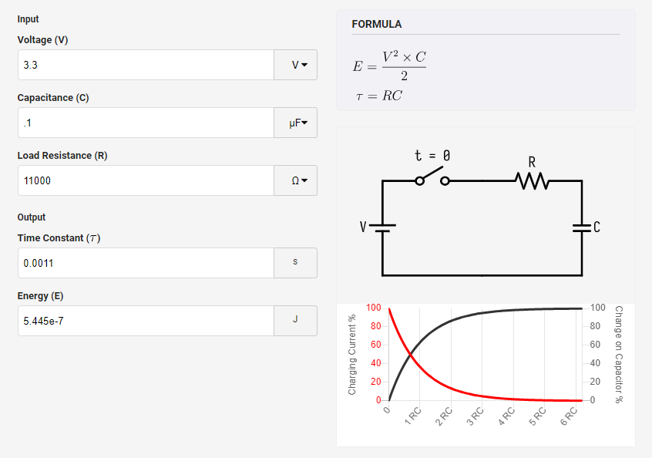652x458 pixels.
Task: Open the resistance unit Ω dropdown
Action: tap(296, 180)
